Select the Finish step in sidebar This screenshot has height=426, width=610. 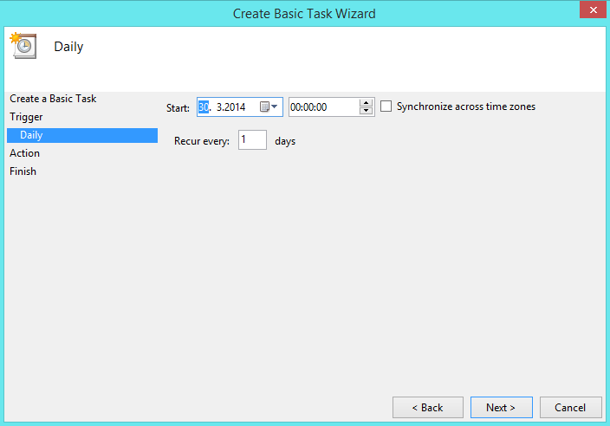tap(23, 171)
